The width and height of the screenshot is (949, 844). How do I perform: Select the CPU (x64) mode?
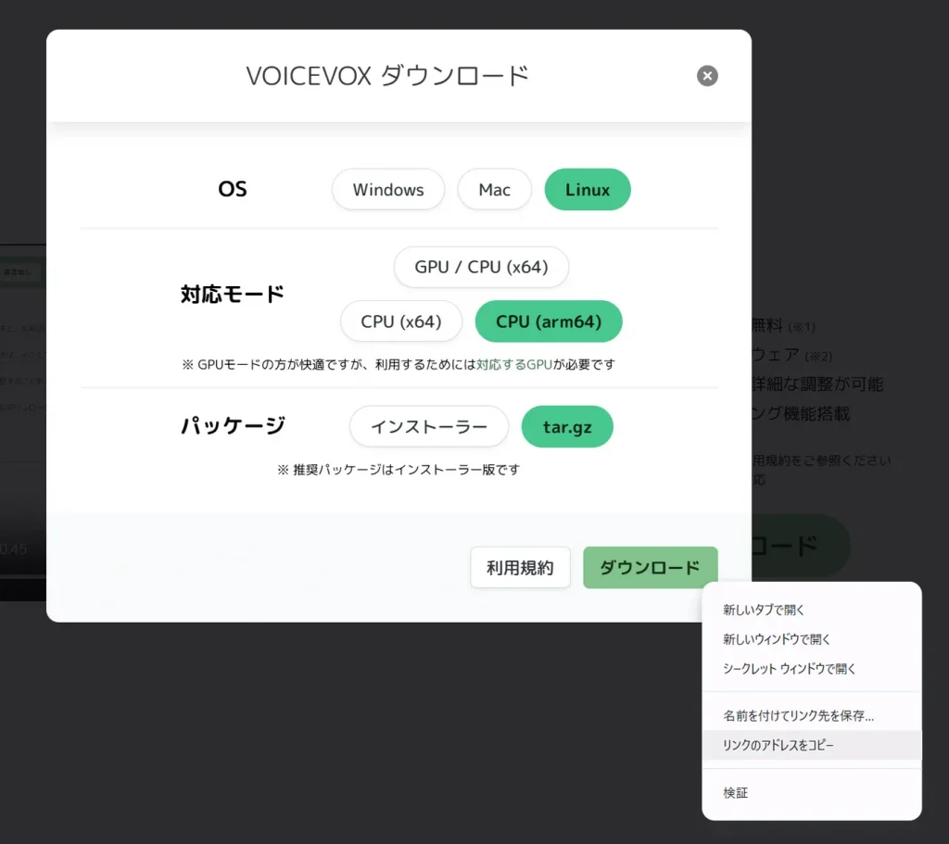[401, 321]
